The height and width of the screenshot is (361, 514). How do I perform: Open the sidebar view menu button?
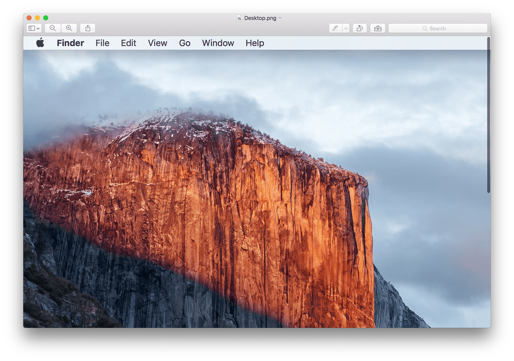point(34,28)
